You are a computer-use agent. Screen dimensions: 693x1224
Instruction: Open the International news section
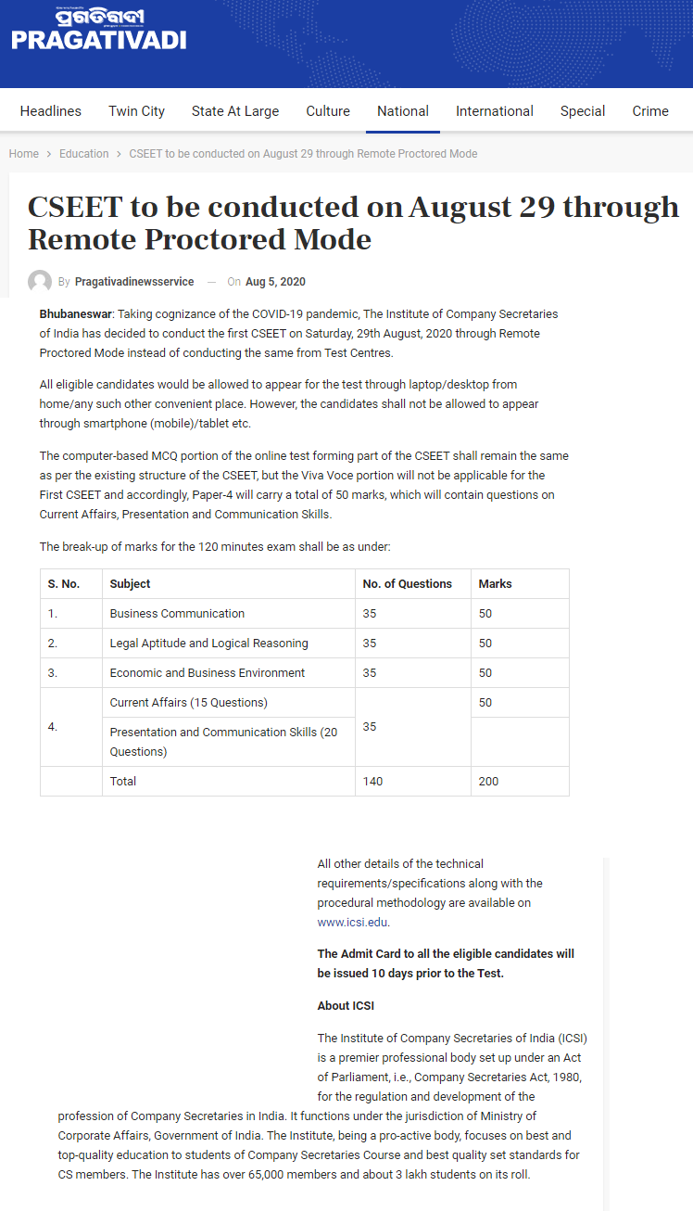click(x=495, y=111)
